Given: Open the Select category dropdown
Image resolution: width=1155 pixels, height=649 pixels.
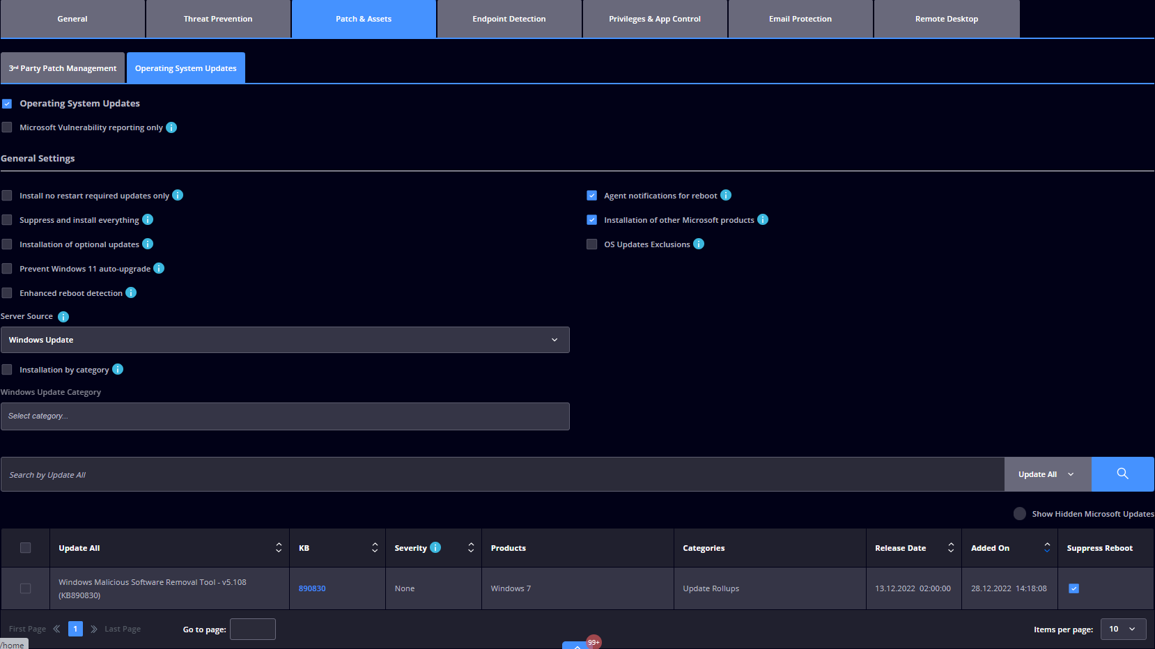Looking at the screenshot, I should click(285, 416).
